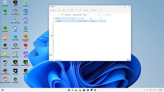The image size is (164, 92).
Task: Open the Adobe Creative Cloud shortcut
Action: (5, 80)
